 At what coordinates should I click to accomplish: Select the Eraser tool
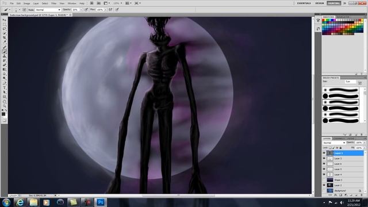[x=4, y=65]
